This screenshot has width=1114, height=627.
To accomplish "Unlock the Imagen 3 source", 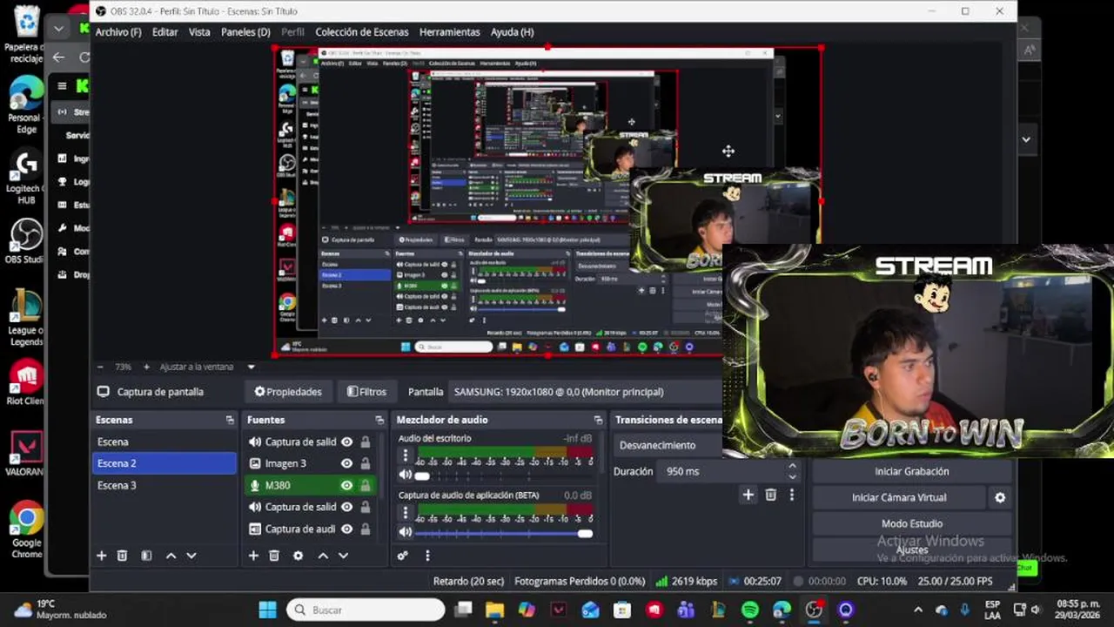I will point(366,463).
